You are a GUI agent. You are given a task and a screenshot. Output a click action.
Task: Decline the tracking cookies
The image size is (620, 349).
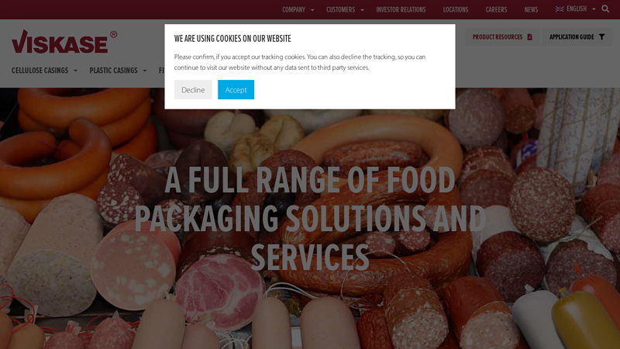click(x=193, y=90)
